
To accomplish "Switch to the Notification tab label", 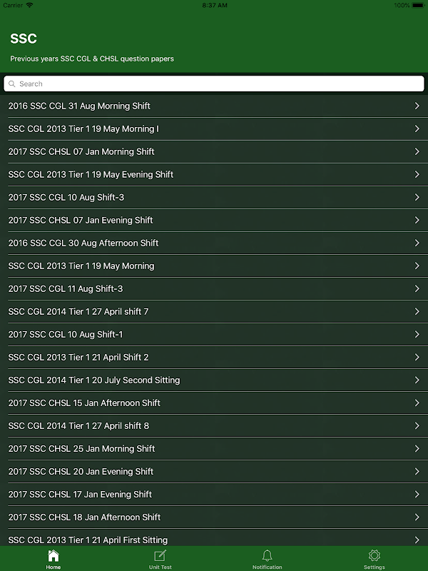I will pyautogui.click(x=267, y=567).
